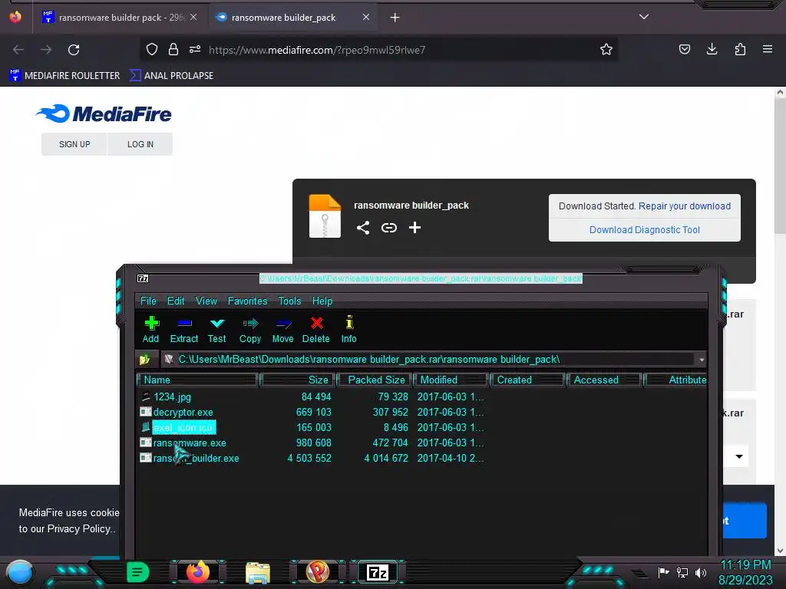This screenshot has height=589, width=786.
Task: Open the Firefox hamburger application menu
Action: (768, 49)
